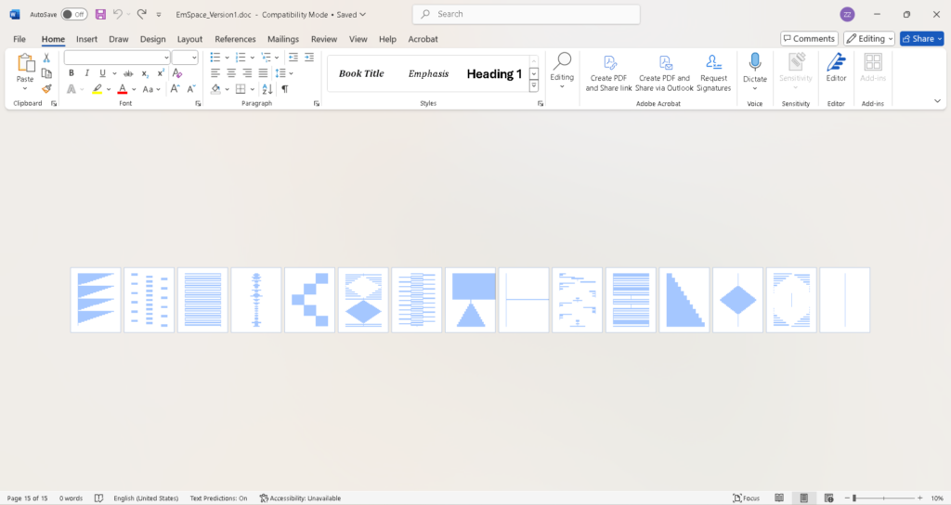Open accessibility checker in status bar
Viewport: 951px width, 505px height.
tap(300, 499)
